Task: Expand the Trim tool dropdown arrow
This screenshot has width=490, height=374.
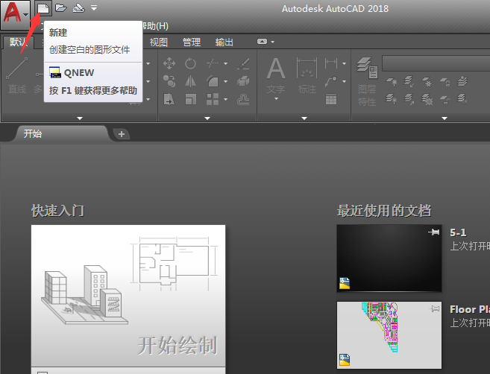Action: coord(226,63)
